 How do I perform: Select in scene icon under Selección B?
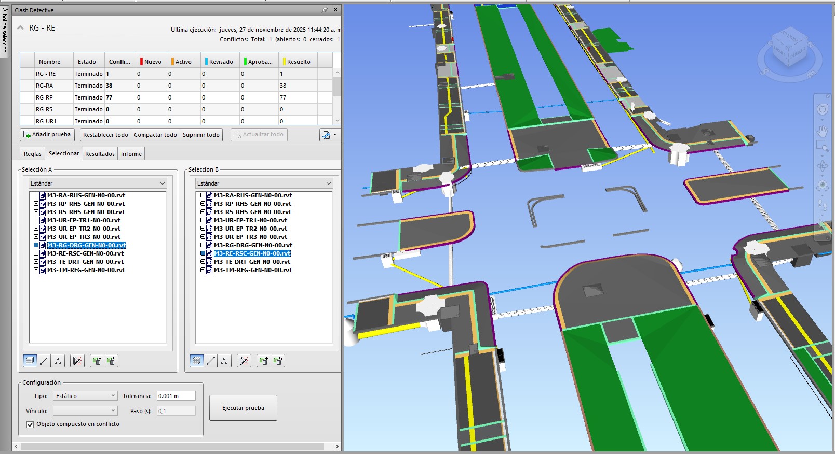(x=278, y=361)
